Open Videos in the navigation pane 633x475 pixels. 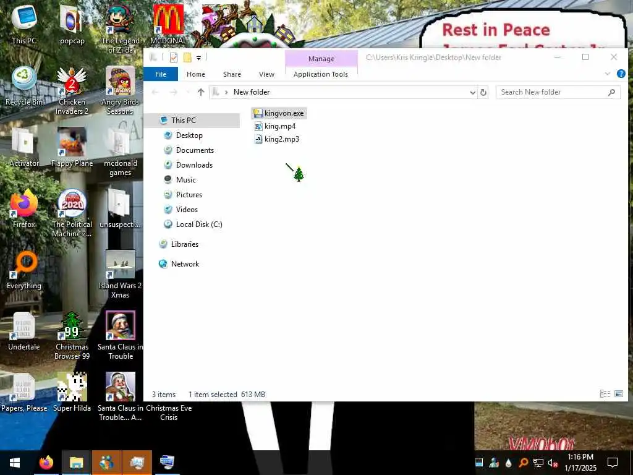click(187, 210)
